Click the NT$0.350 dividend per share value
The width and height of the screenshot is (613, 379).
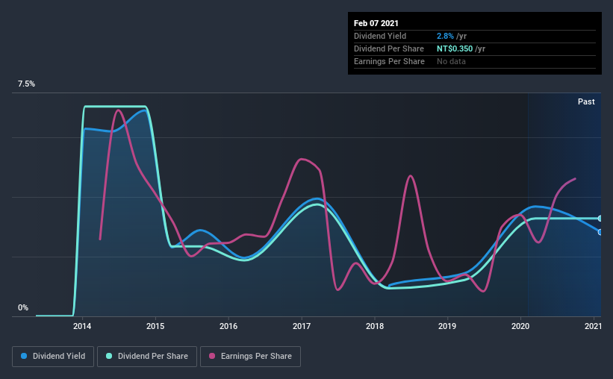coord(455,48)
